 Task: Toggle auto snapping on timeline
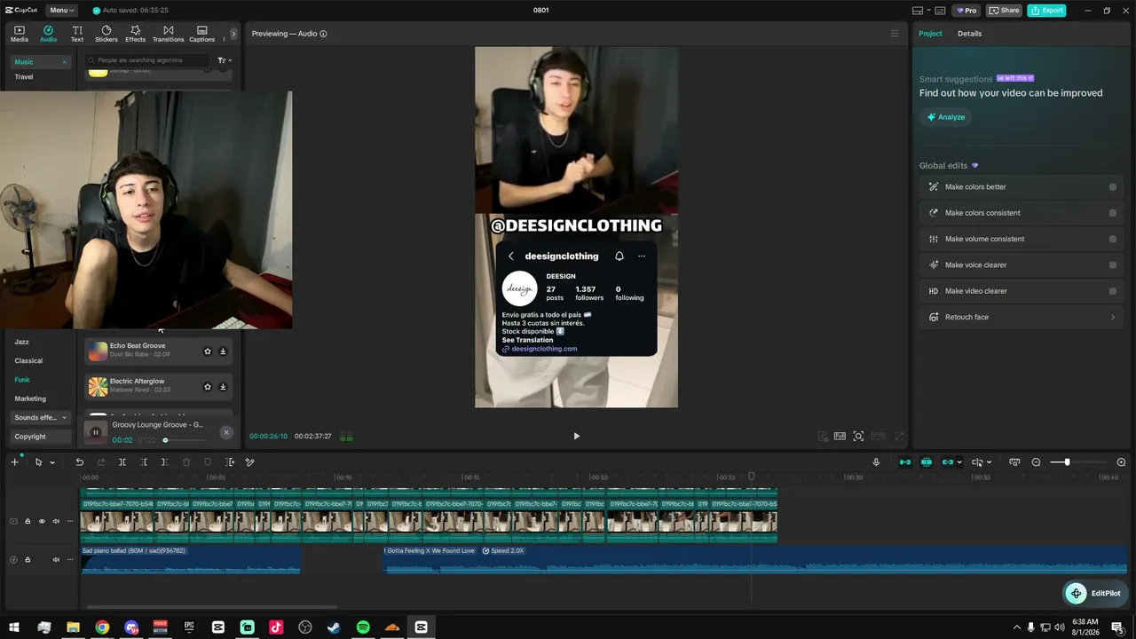(x=927, y=462)
